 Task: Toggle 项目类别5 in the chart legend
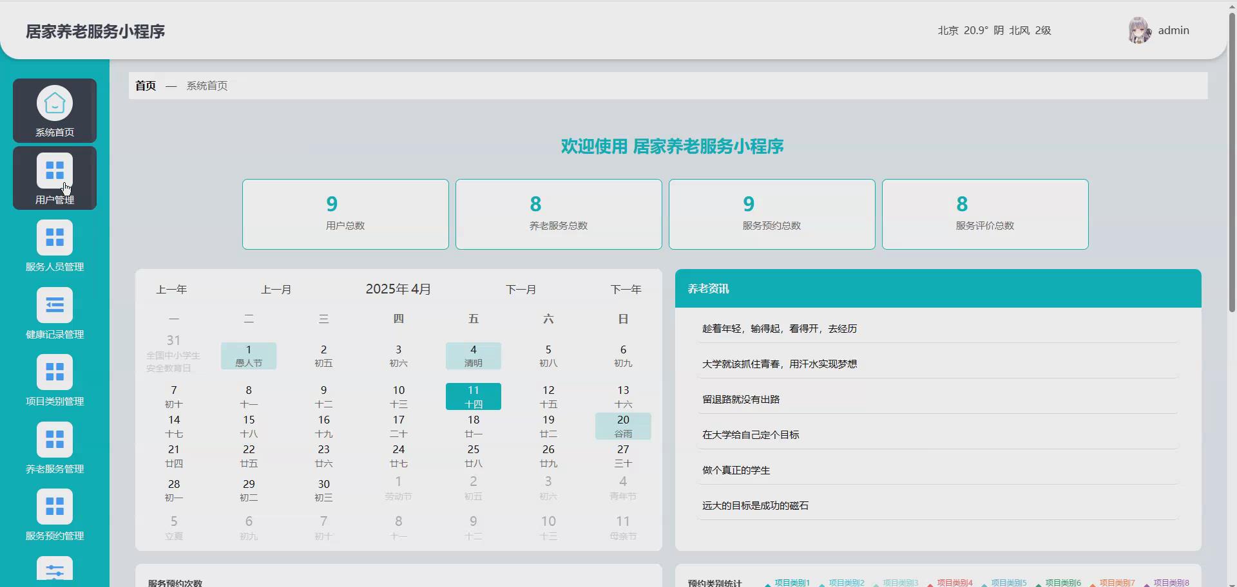click(x=1008, y=583)
